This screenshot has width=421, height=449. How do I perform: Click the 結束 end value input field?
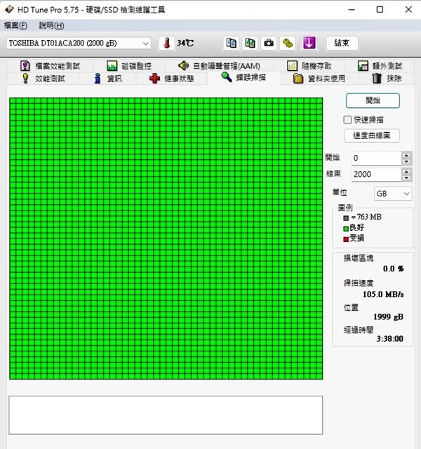[x=375, y=174]
